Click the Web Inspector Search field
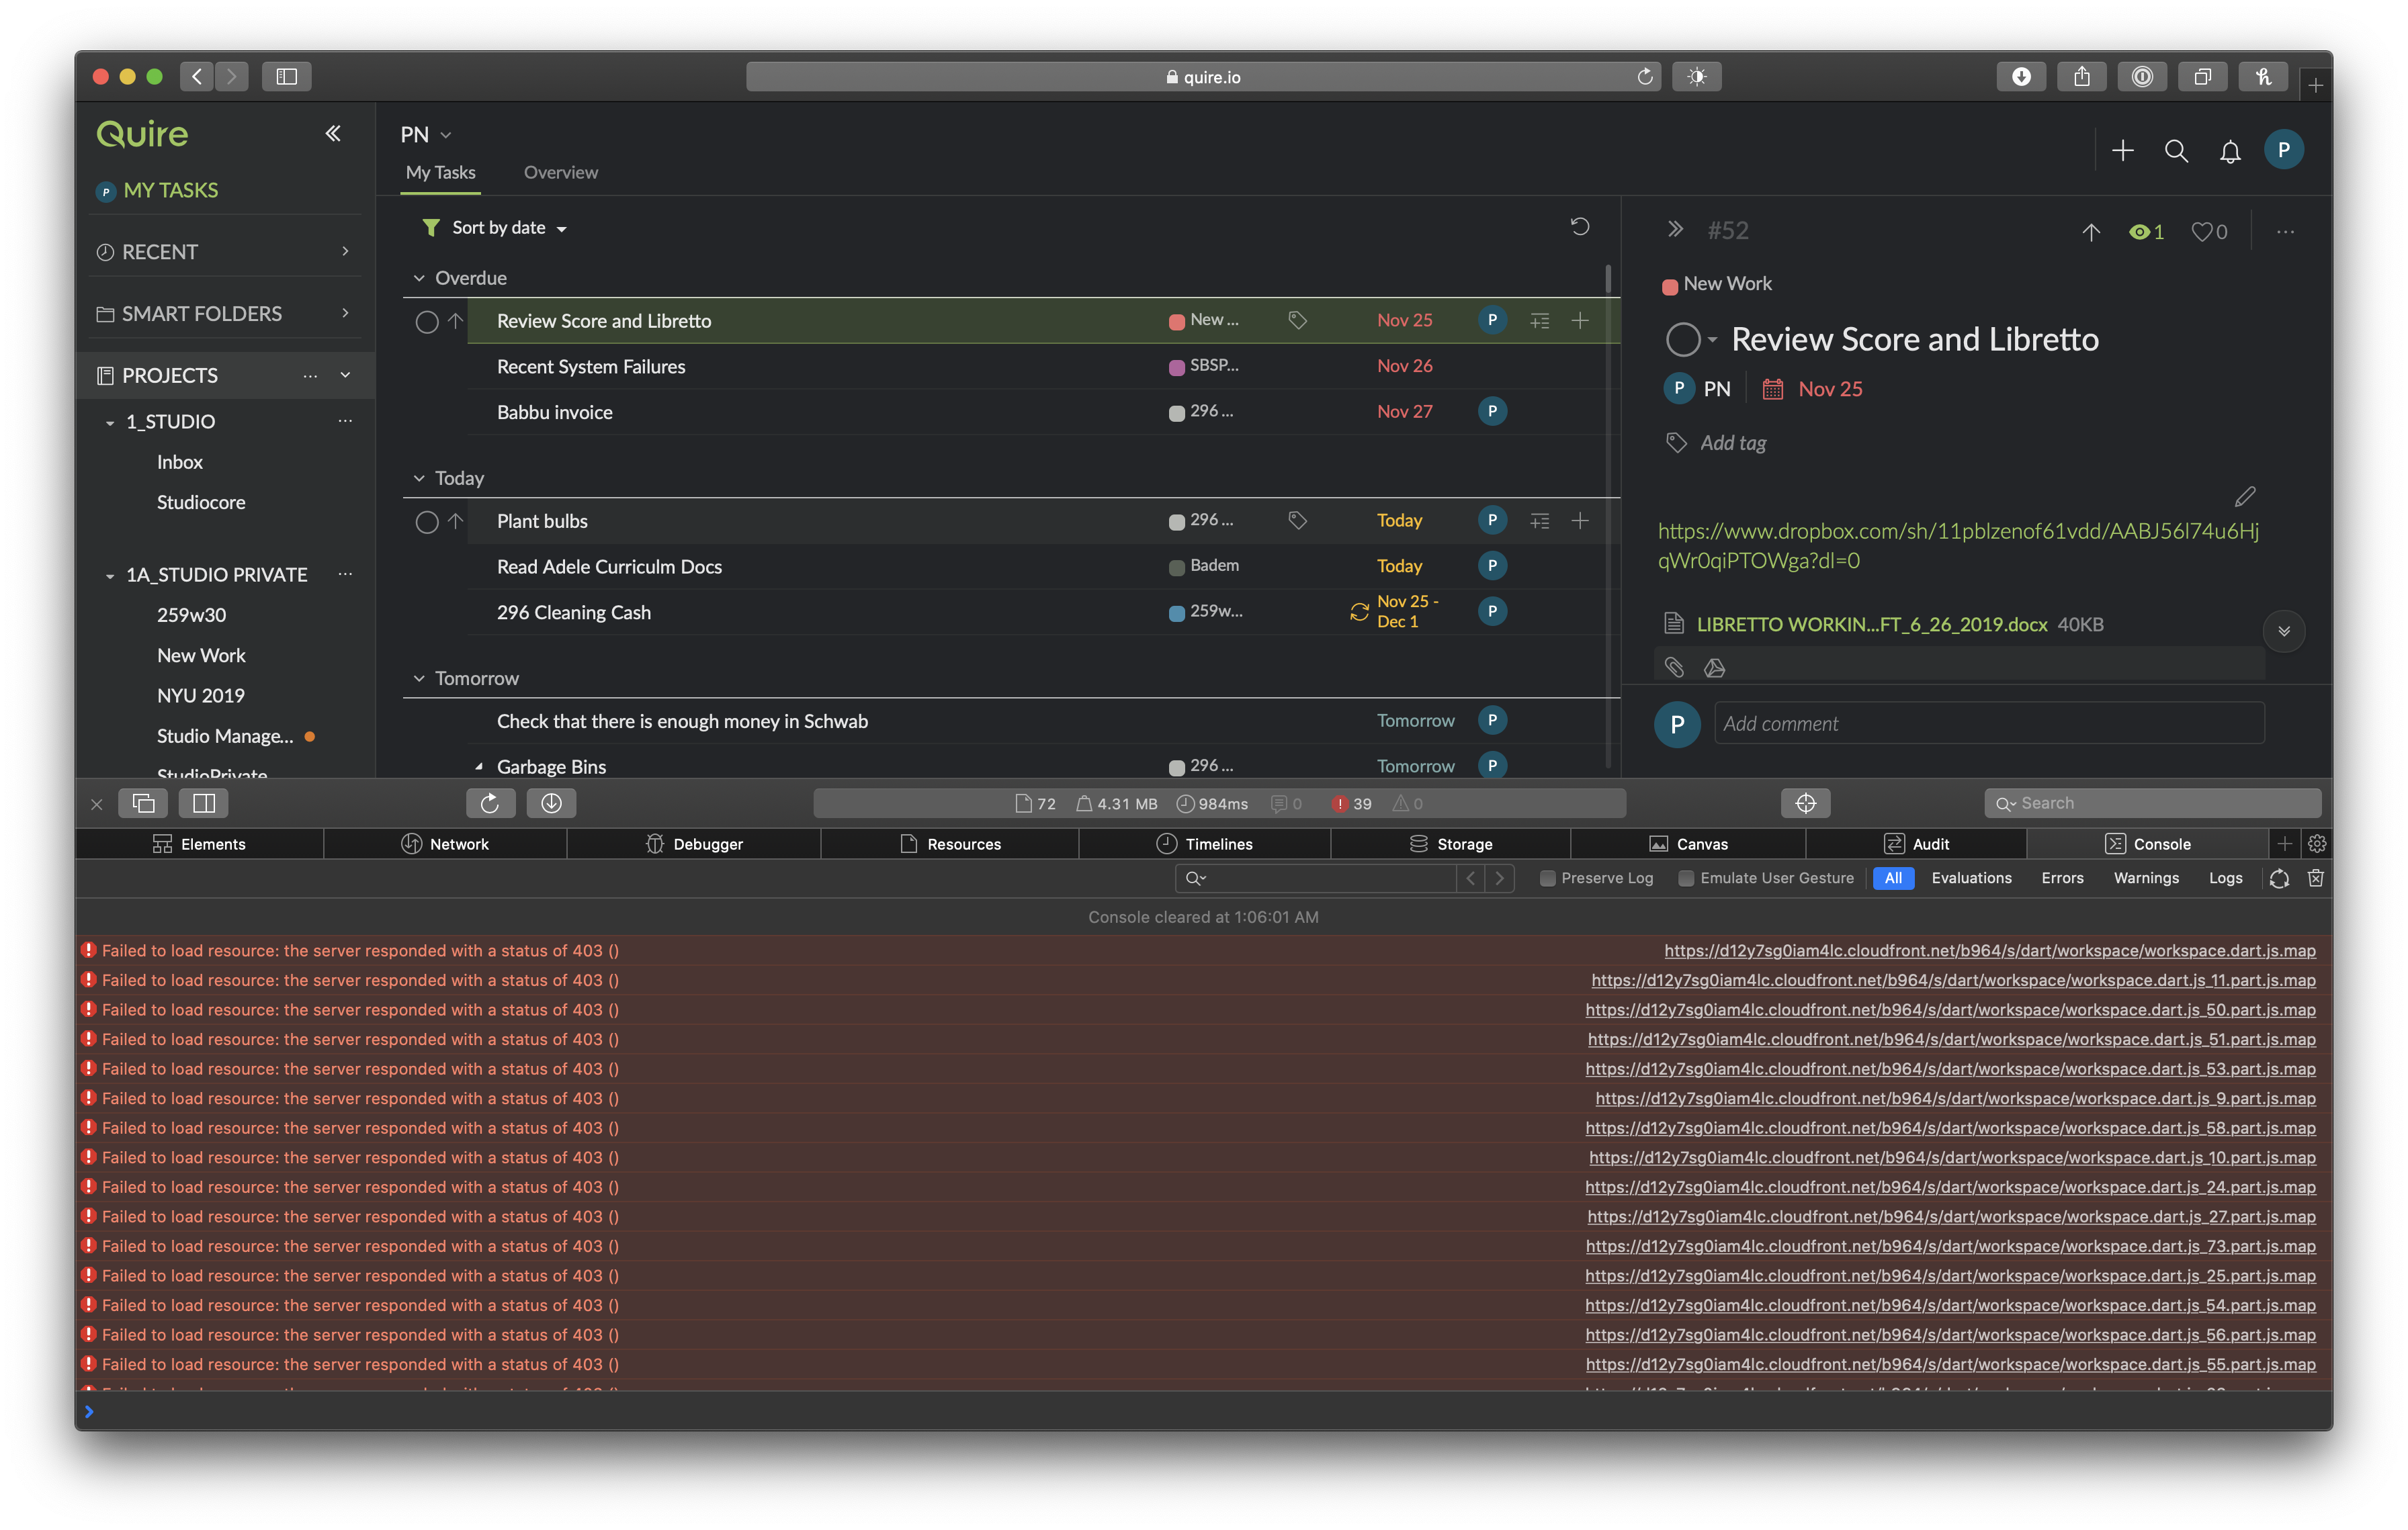Image resolution: width=2408 pixels, height=1530 pixels. tap(2153, 803)
